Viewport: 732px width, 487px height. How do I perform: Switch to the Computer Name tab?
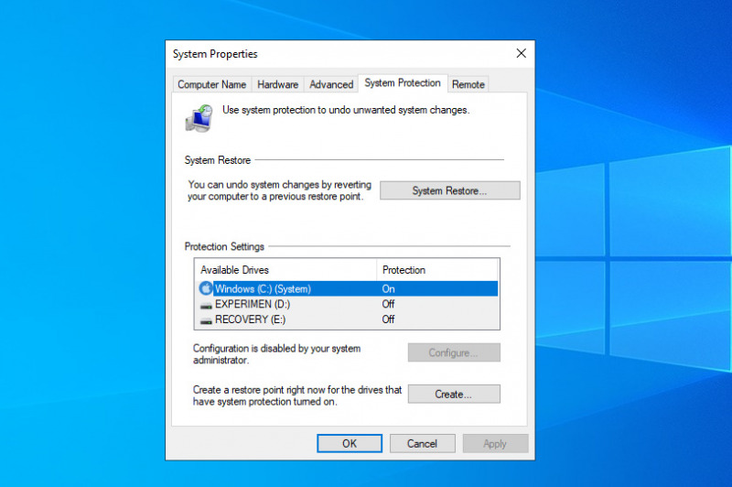click(x=211, y=84)
